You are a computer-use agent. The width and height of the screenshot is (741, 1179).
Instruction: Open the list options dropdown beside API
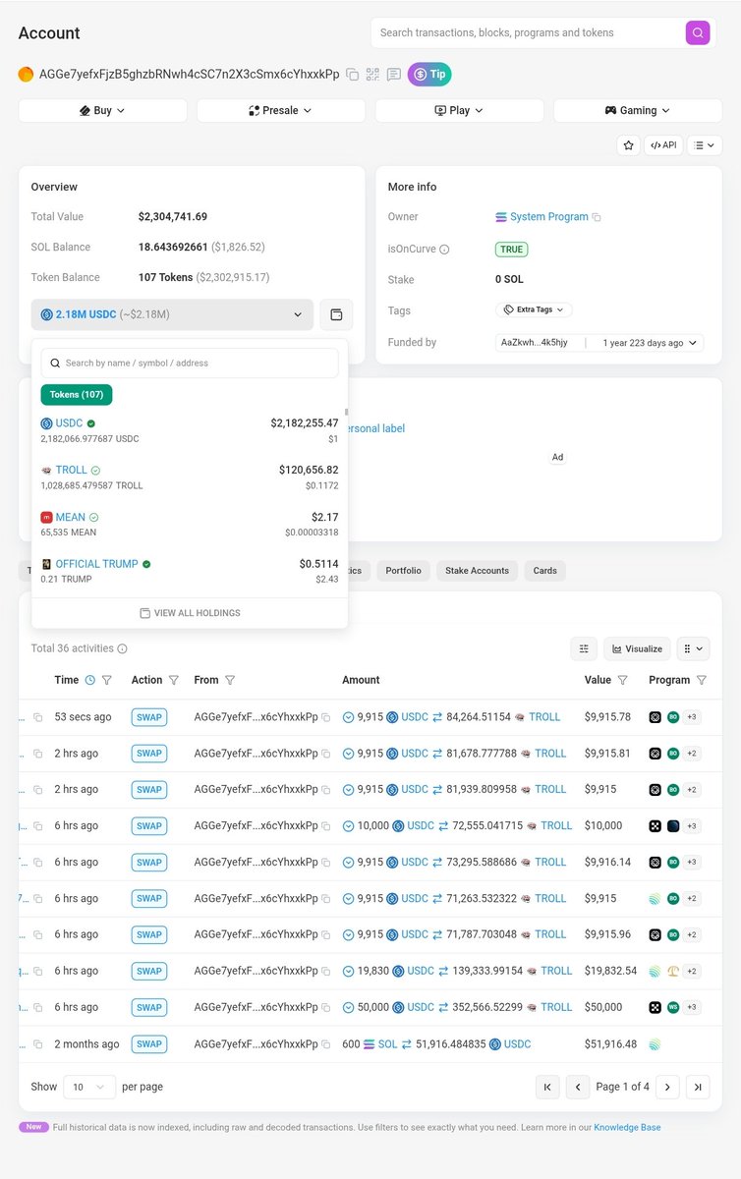pyautogui.click(x=705, y=145)
